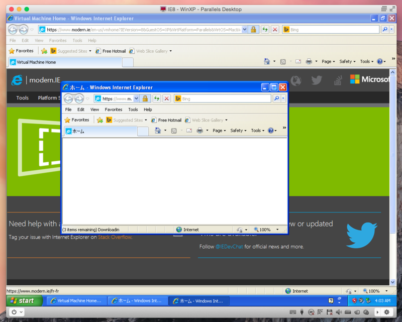Image resolution: width=402 pixels, height=322 pixels.
Task: Click the Parallels keyboard icon in the status bar
Action: coord(292,312)
